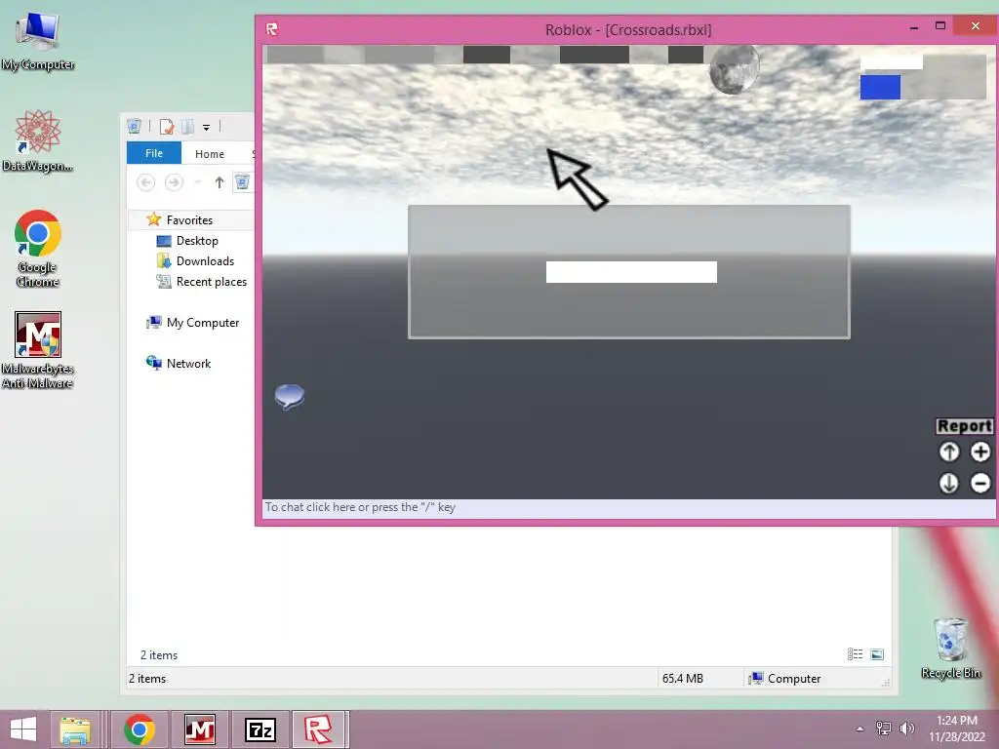Click the New folder quick access icon

[x=188, y=127]
